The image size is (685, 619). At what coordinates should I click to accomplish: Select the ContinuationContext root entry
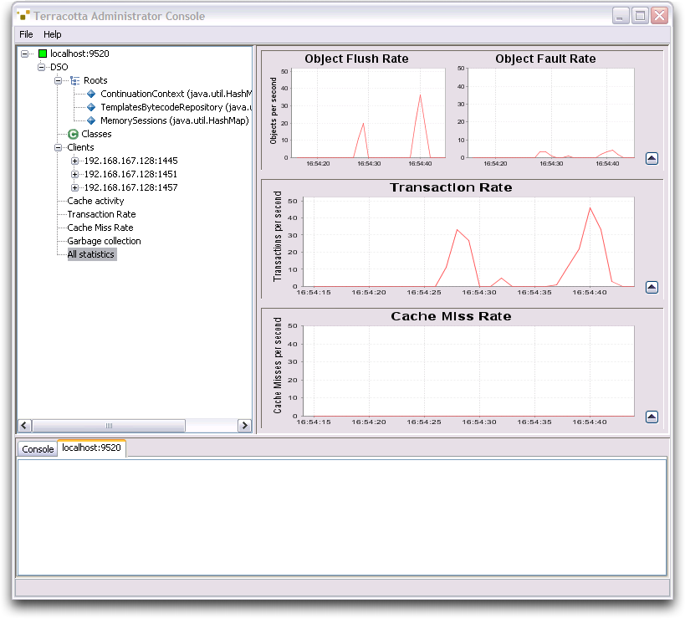(x=176, y=94)
